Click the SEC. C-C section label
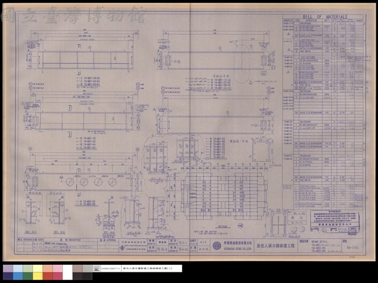This screenshot has width=378, height=283. pos(31,232)
